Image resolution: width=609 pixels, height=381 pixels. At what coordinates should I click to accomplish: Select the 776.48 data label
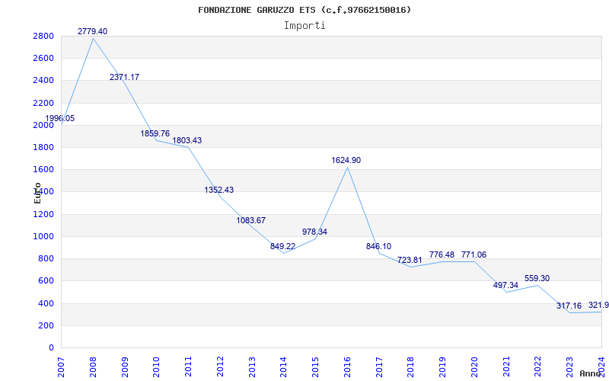tap(442, 255)
